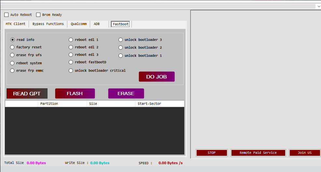This screenshot has width=321, height=172.
Task: Open Remote Paid Service
Action: pos(258,153)
